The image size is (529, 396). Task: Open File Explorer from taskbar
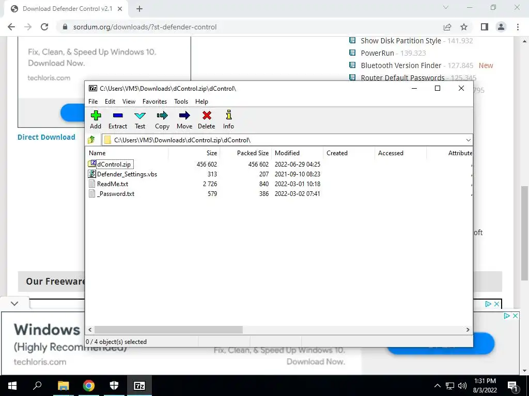(63, 385)
